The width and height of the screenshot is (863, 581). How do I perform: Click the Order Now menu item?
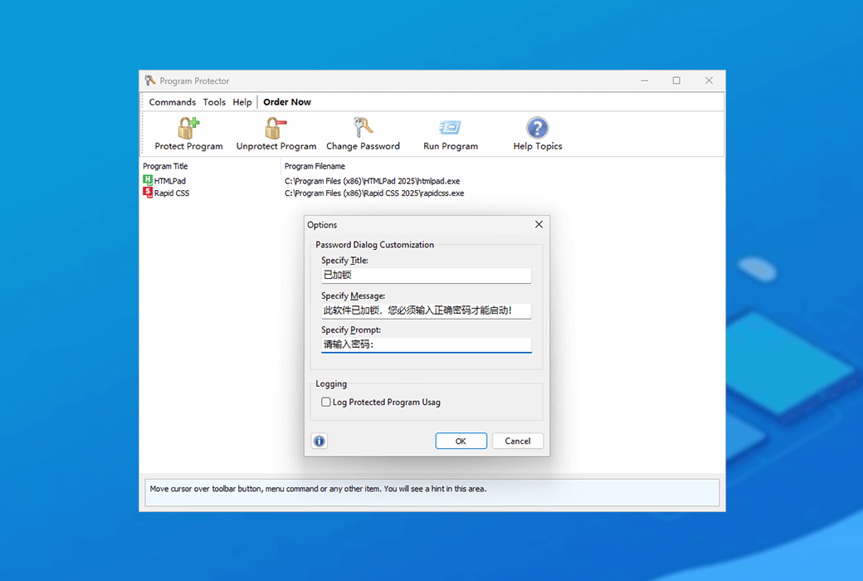(287, 102)
